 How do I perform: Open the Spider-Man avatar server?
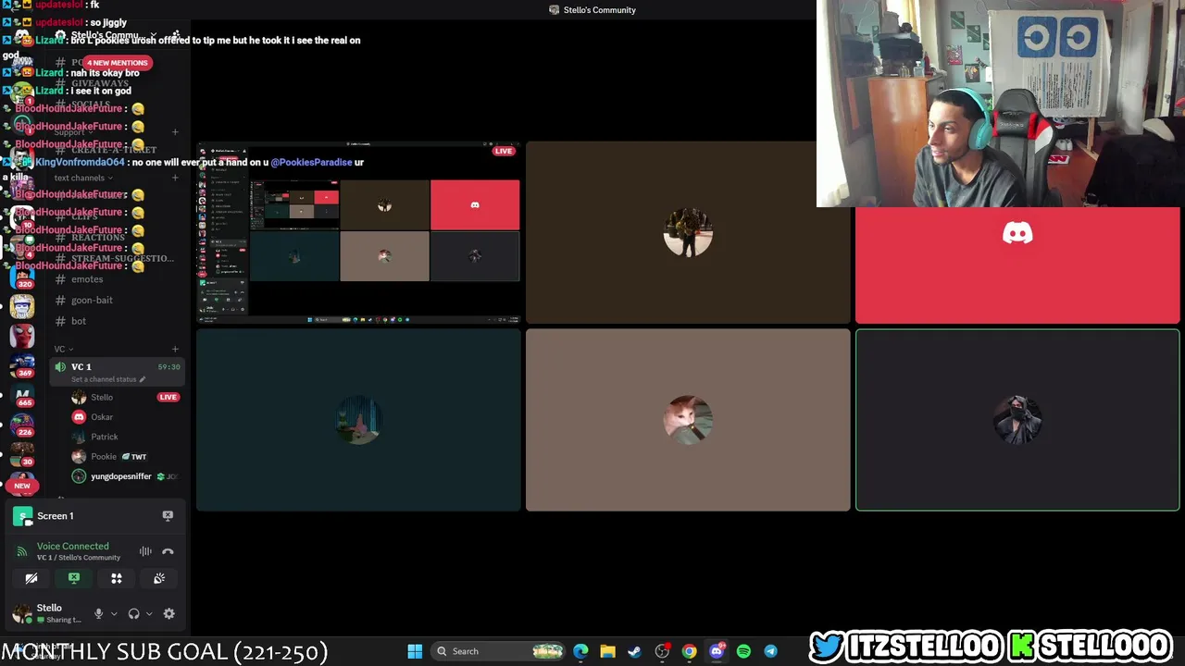click(22, 335)
